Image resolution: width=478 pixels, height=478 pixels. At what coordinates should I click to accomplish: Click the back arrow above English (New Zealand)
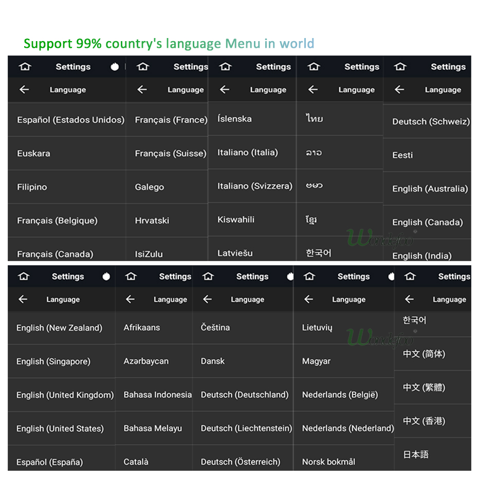tap(23, 299)
